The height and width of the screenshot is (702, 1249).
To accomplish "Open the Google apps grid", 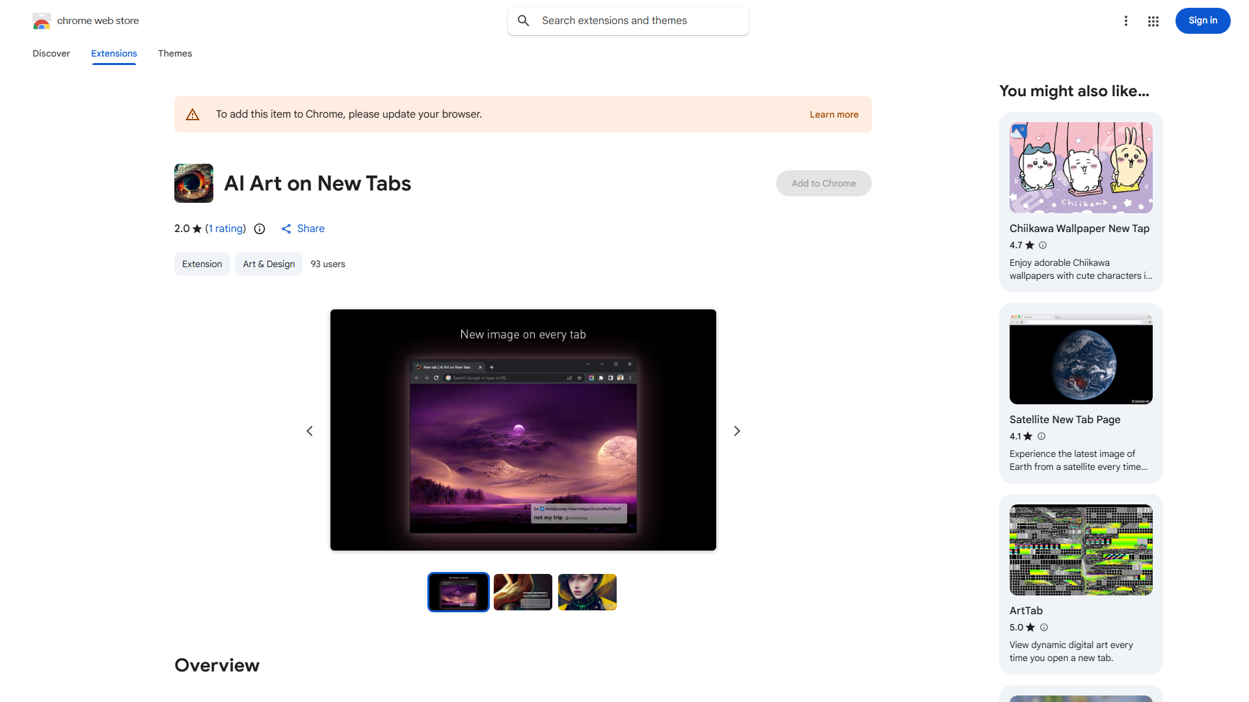I will point(1153,21).
